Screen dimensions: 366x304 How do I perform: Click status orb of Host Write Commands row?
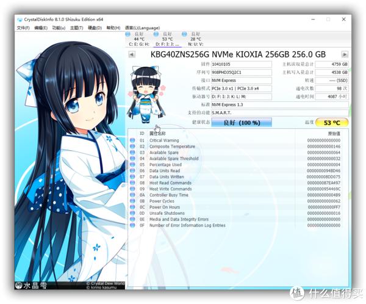132,189
